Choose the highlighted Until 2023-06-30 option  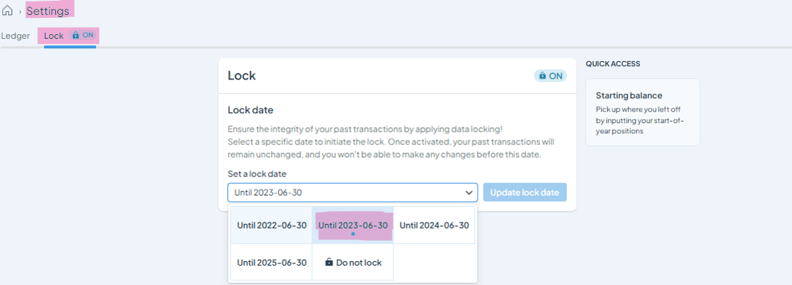pos(353,225)
